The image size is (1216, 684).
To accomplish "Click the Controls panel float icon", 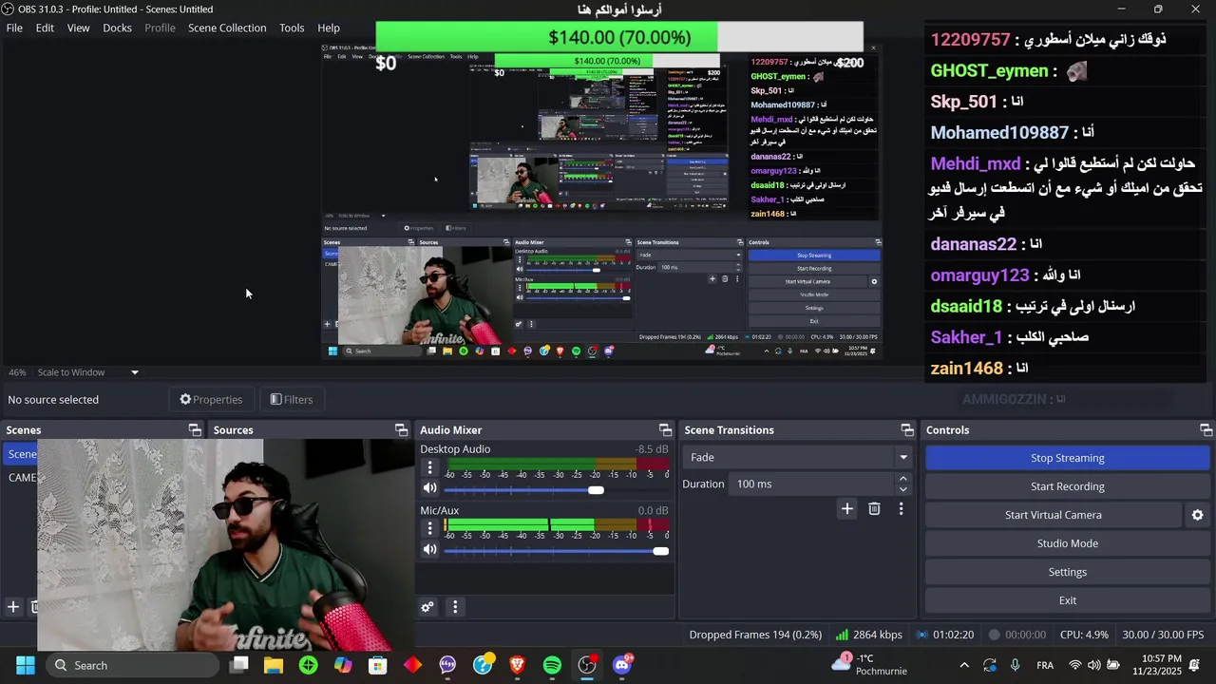I will [1206, 430].
